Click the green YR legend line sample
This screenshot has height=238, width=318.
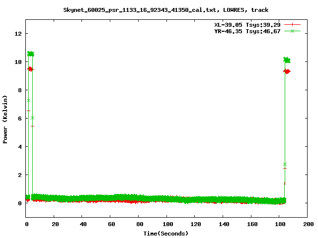(x=292, y=31)
